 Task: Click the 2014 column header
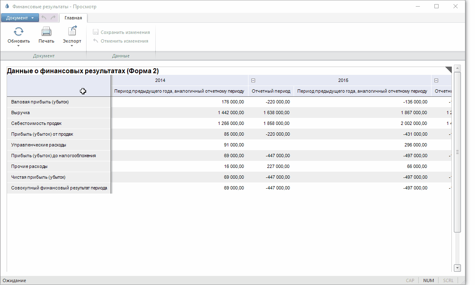(x=160, y=81)
